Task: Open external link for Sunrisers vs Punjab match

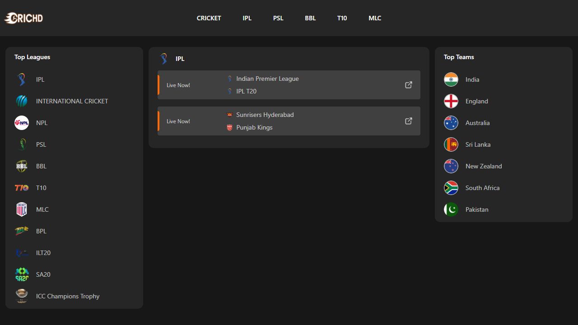Action: [409, 121]
